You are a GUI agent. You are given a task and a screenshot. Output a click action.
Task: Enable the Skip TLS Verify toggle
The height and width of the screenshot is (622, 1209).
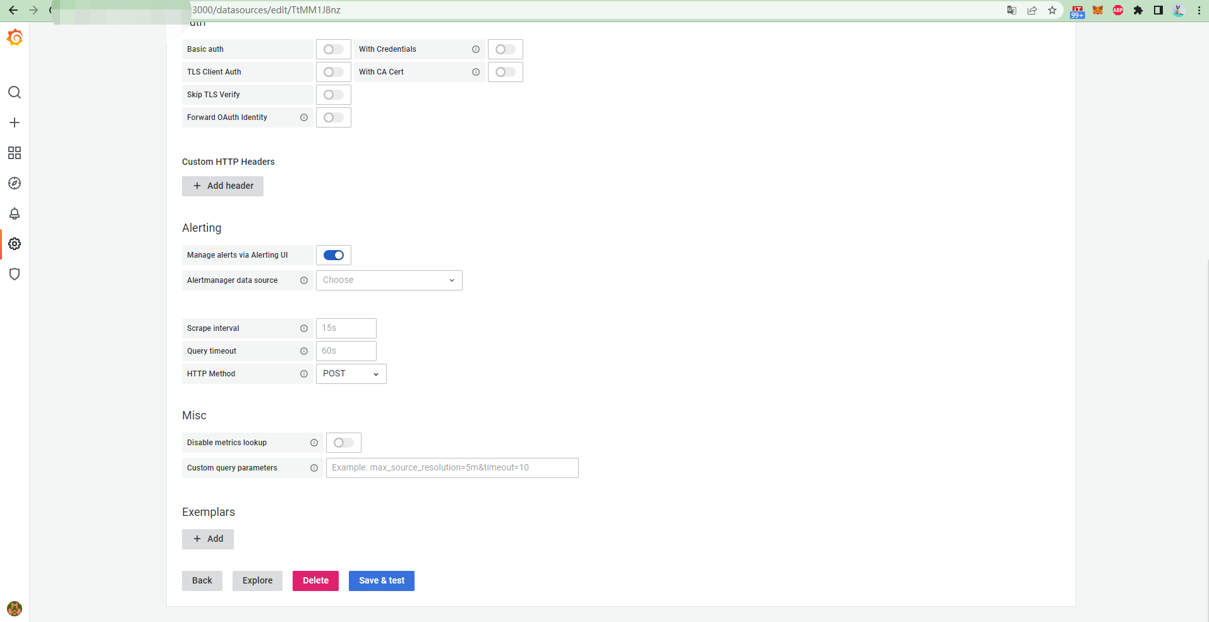(x=334, y=95)
